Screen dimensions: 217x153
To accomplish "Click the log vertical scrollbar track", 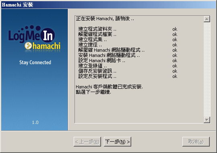I will click(207, 69).
